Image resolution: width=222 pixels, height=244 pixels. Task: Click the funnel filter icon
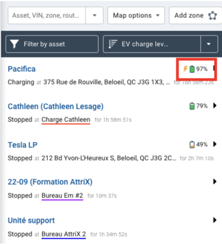click(x=14, y=44)
